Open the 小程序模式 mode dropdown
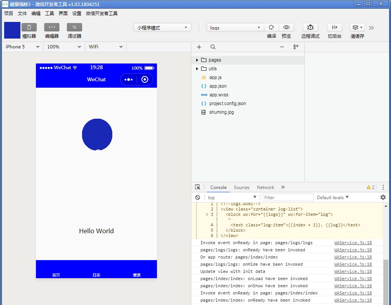This screenshot has height=305, width=391. 162,28
